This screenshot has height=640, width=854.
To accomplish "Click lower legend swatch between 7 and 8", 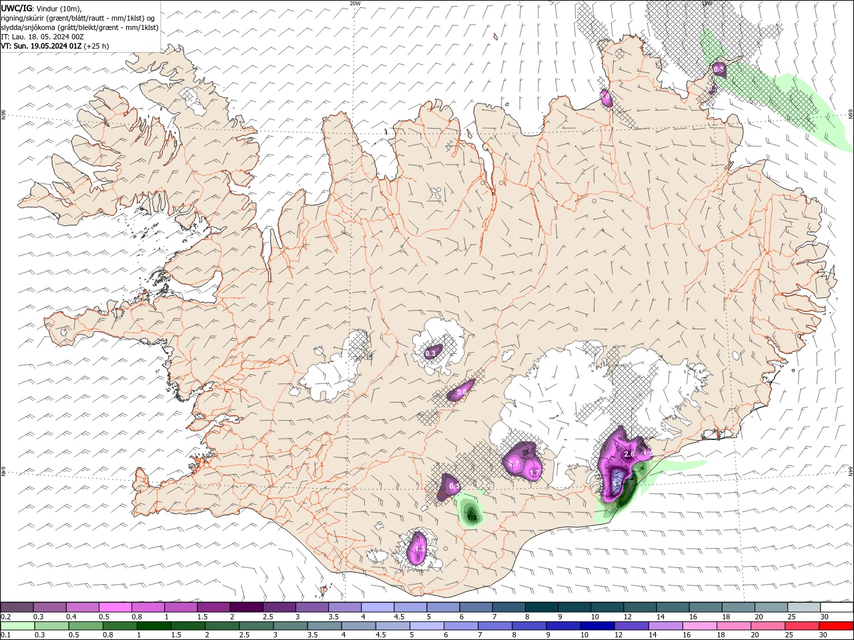I will click(x=495, y=626).
